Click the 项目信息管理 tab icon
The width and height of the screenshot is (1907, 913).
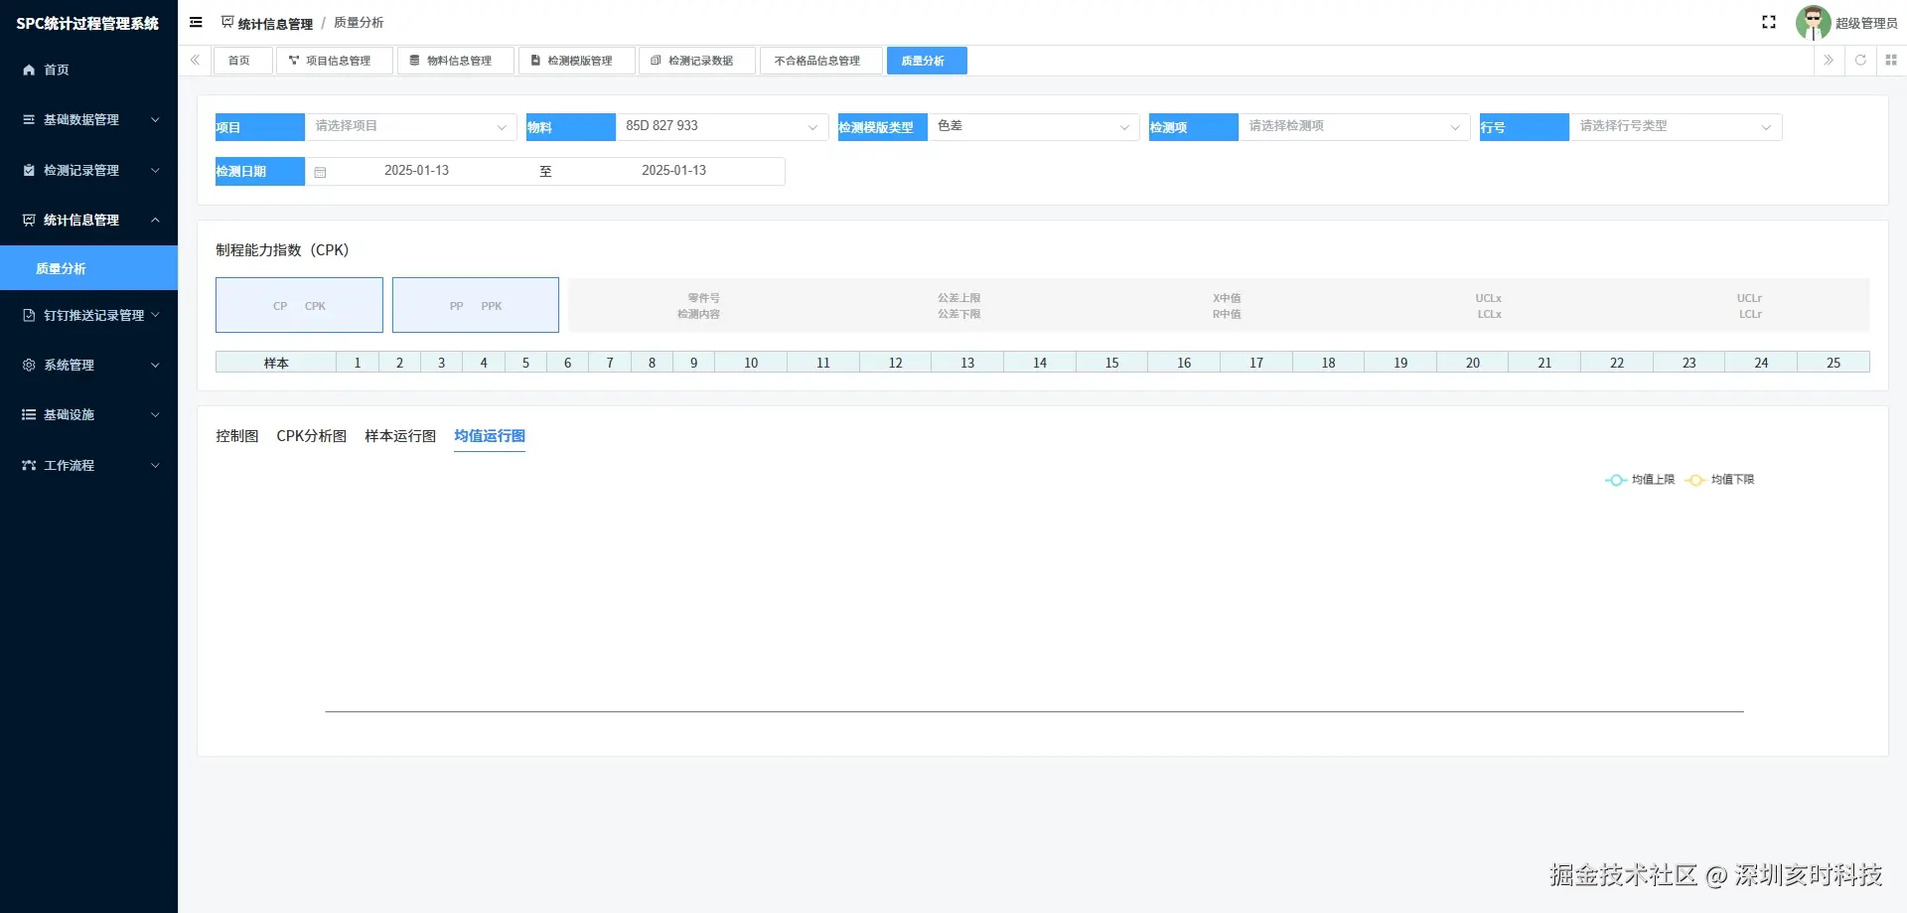coord(294,61)
